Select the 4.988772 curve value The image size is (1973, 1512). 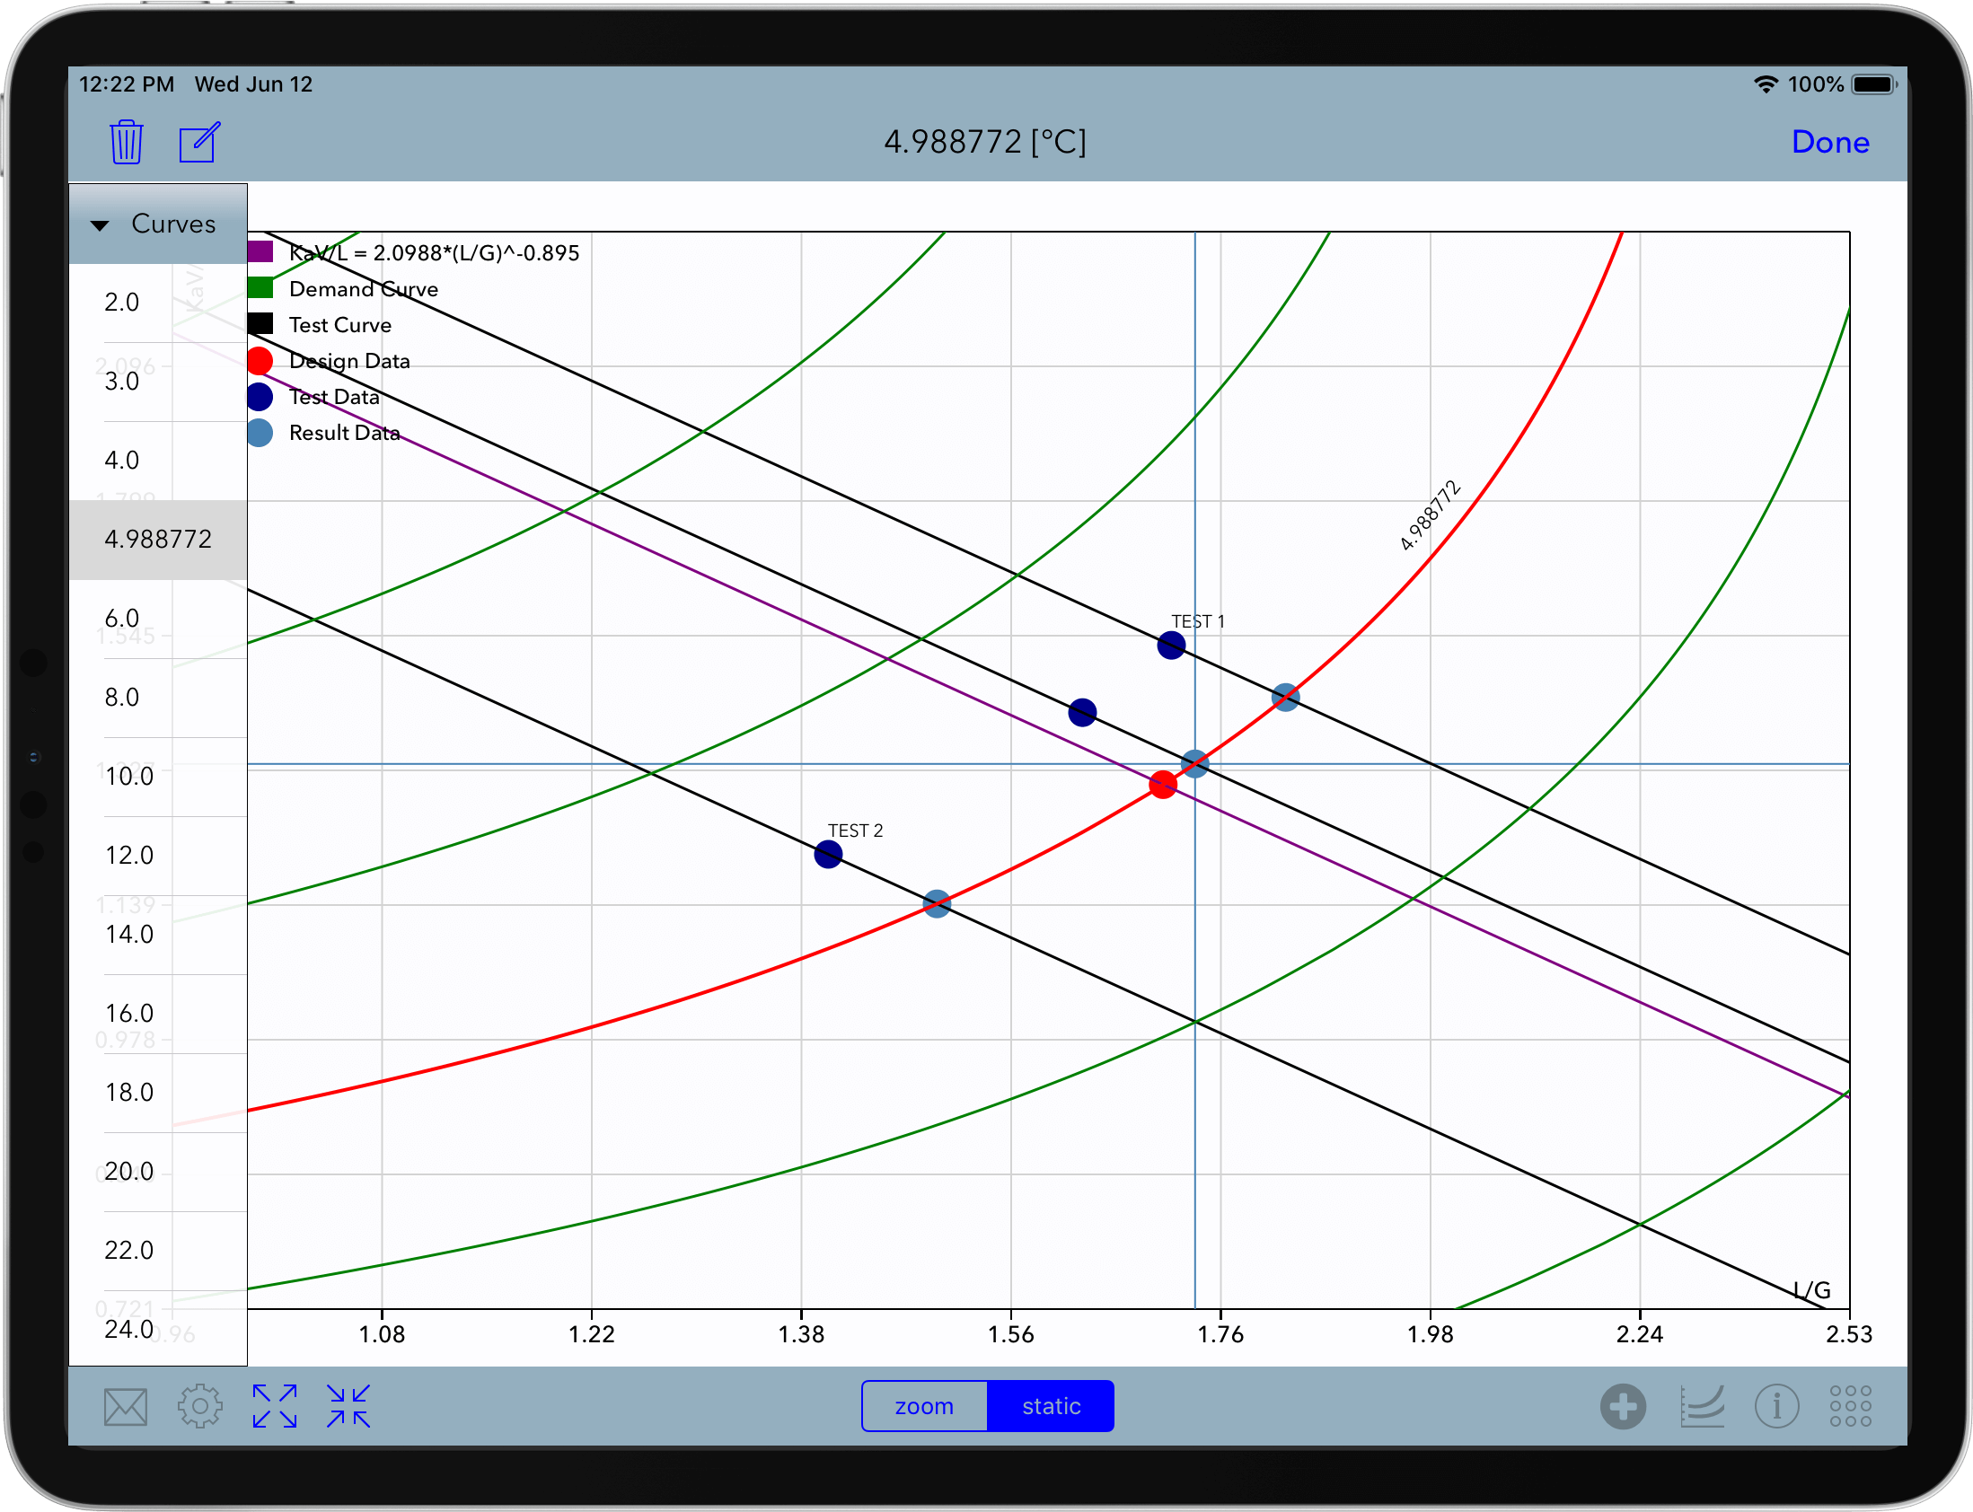point(158,538)
